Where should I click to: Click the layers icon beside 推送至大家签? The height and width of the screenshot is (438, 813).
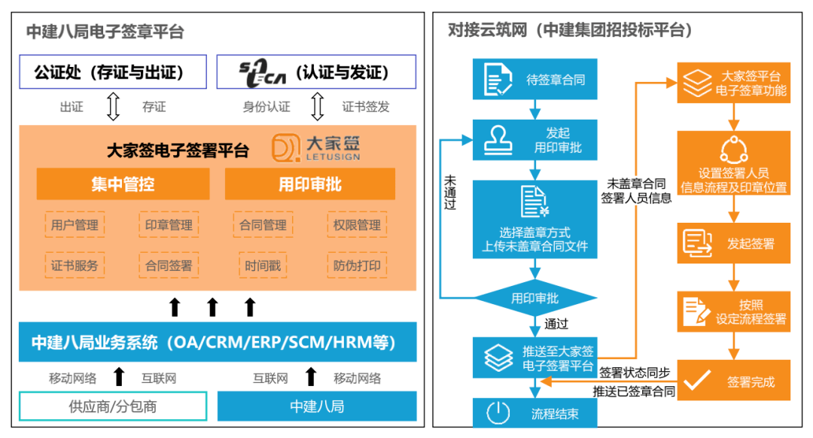pos(499,358)
